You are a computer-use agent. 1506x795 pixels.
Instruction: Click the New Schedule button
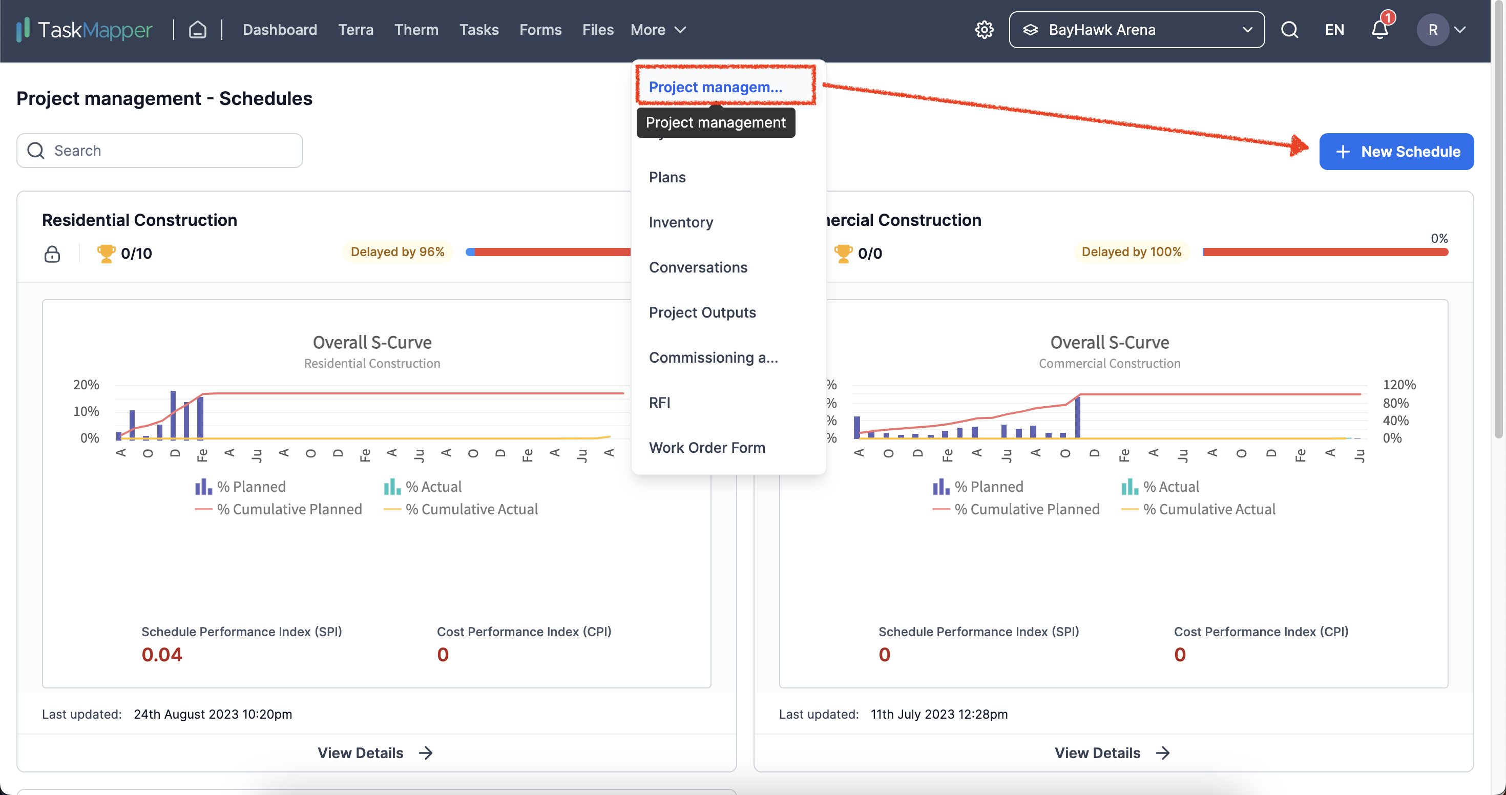(x=1396, y=152)
